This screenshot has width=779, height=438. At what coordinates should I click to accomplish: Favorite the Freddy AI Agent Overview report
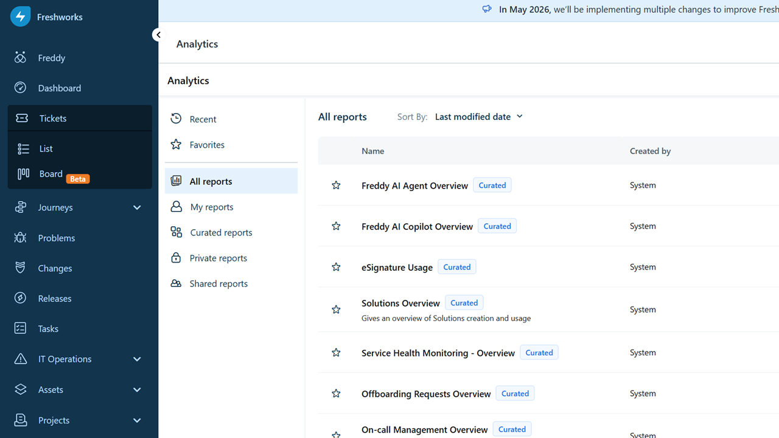pos(336,186)
